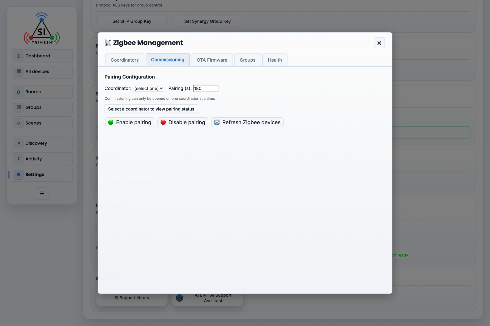Image resolution: width=490 pixels, height=326 pixels.
Task: Click the Rooms house icon
Action: (x=19, y=92)
